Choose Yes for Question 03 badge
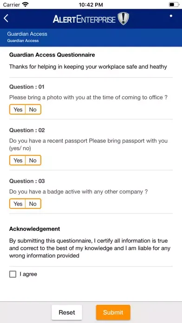 point(18,204)
